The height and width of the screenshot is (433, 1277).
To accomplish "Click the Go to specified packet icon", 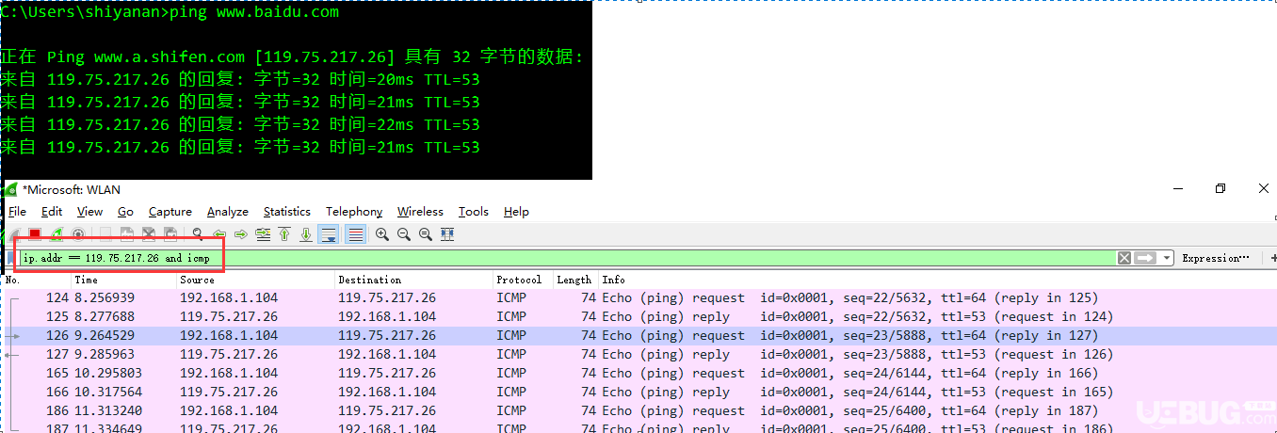I will tap(263, 234).
